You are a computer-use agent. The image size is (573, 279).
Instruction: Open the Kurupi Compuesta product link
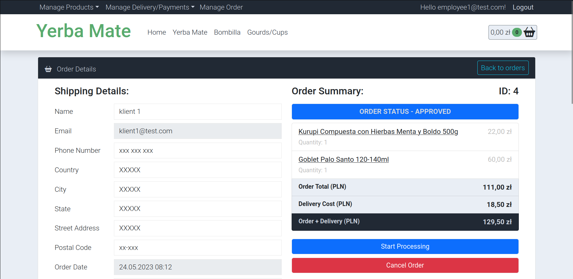tap(378, 131)
